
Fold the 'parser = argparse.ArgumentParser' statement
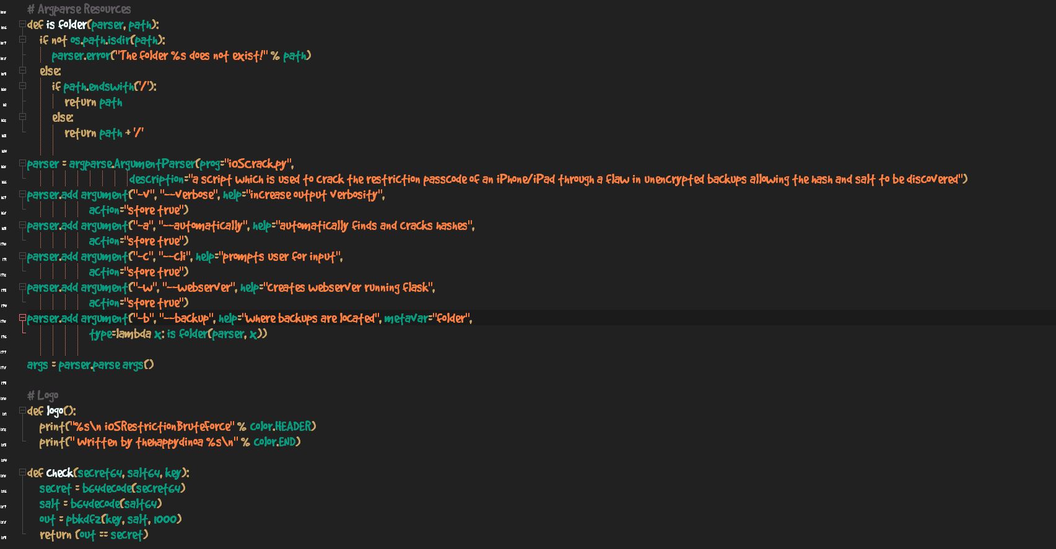pyautogui.click(x=22, y=163)
